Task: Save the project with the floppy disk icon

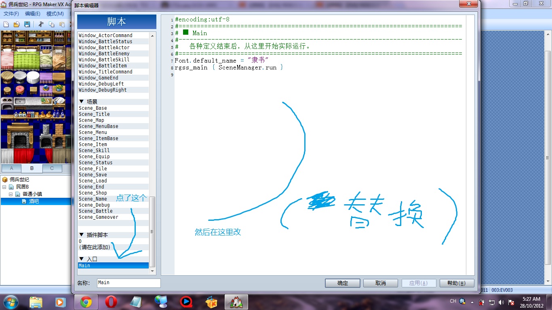Action: (x=27, y=24)
